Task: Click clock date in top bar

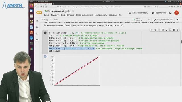Action: point(108,1)
